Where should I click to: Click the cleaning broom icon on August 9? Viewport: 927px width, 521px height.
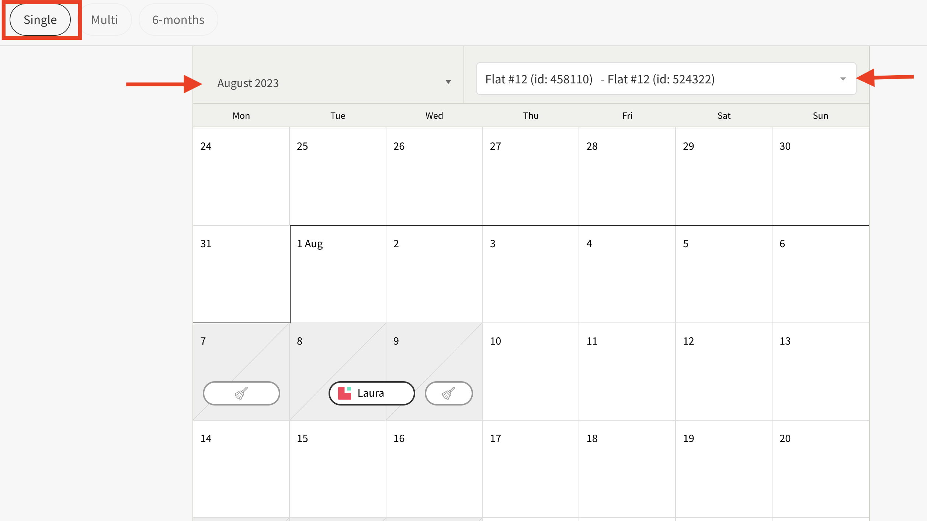point(448,393)
